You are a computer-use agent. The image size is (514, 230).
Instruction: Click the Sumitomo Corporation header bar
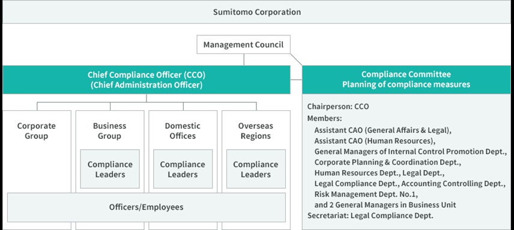click(257, 13)
